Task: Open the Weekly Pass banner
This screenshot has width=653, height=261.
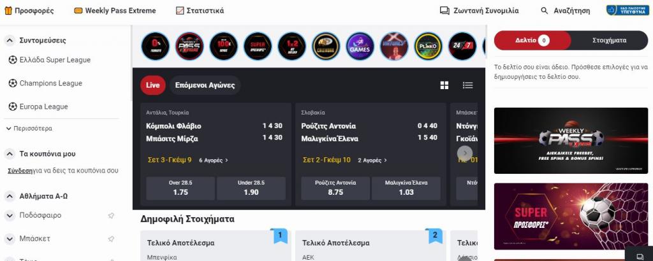Action: pos(571,141)
